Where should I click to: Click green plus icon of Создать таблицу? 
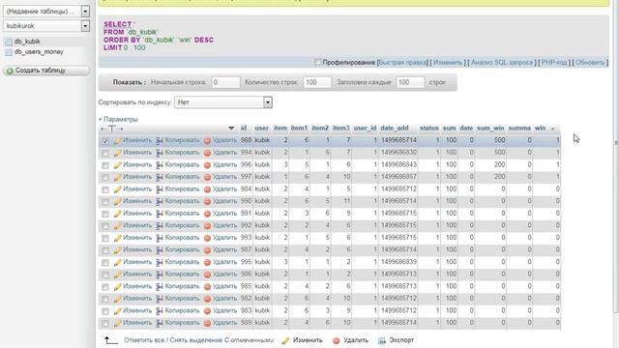(x=10, y=71)
